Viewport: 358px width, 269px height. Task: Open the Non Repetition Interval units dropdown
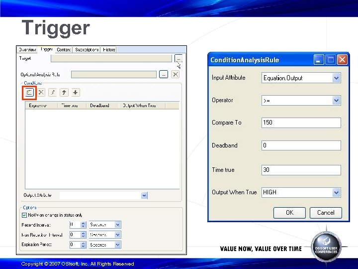pos(117,235)
